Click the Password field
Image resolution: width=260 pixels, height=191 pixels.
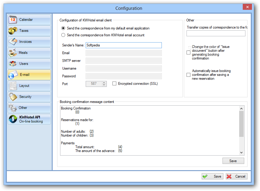click(x=124, y=76)
